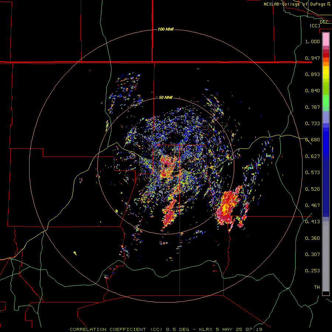Click the 0.413 legend value
Screen dimensions: 332x332
click(x=312, y=222)
